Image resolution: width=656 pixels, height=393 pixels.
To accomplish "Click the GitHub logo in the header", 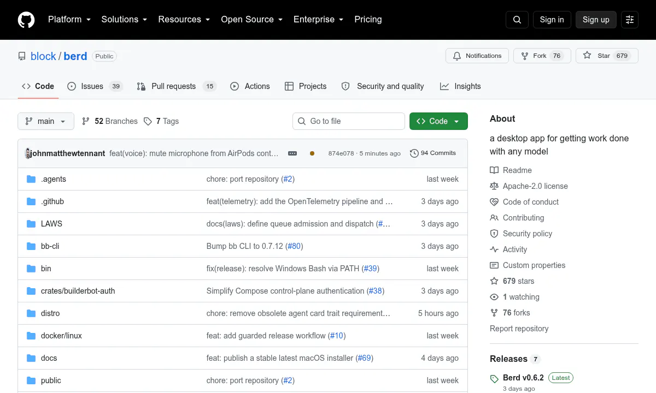I will point(26,20).
